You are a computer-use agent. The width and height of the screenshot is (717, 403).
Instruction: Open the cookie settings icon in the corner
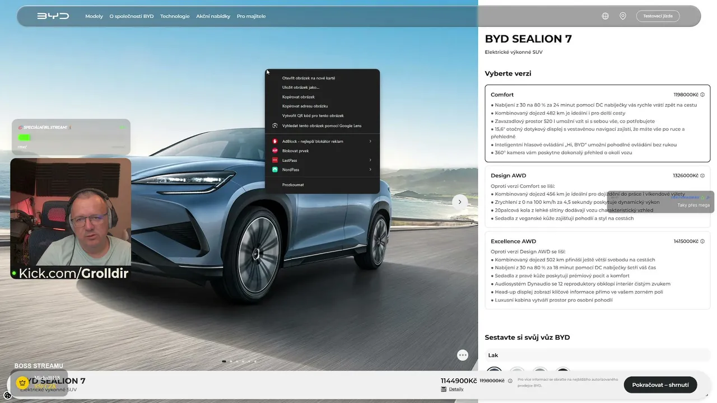pyautogui.click(x=8, y=395)
